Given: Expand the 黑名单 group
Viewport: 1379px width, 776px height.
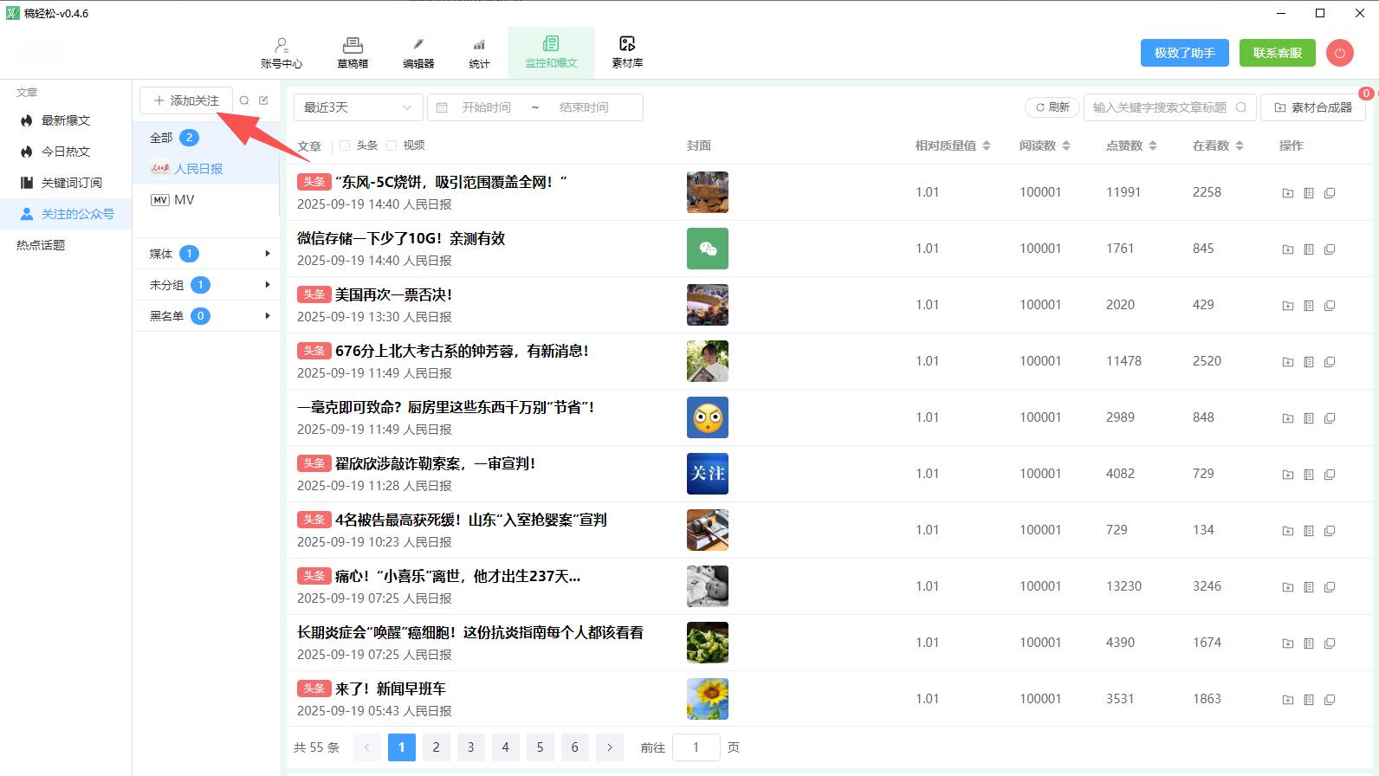Looking at the screenshot, I should [205, 316].
